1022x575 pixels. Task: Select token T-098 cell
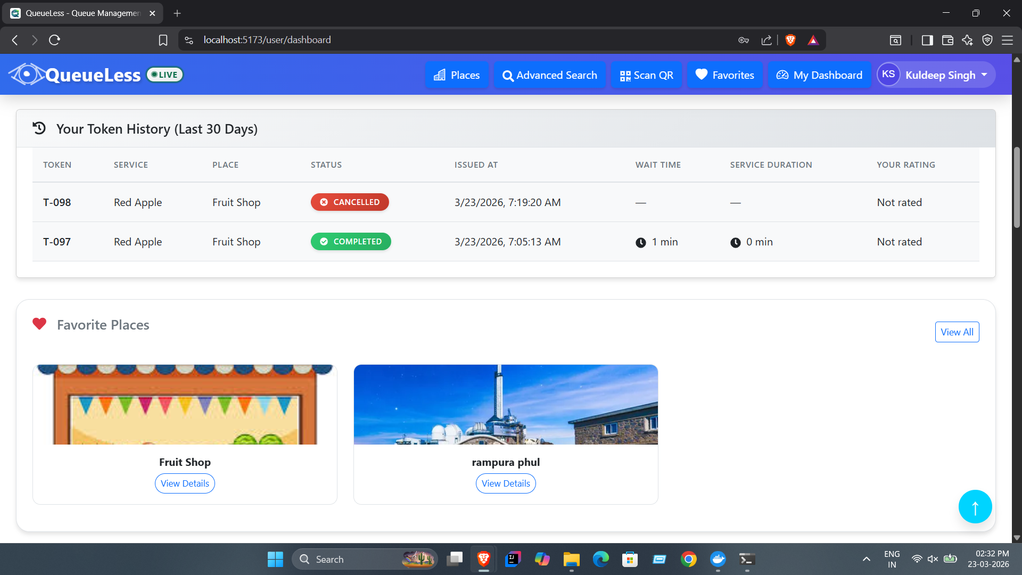coord(57,202)
